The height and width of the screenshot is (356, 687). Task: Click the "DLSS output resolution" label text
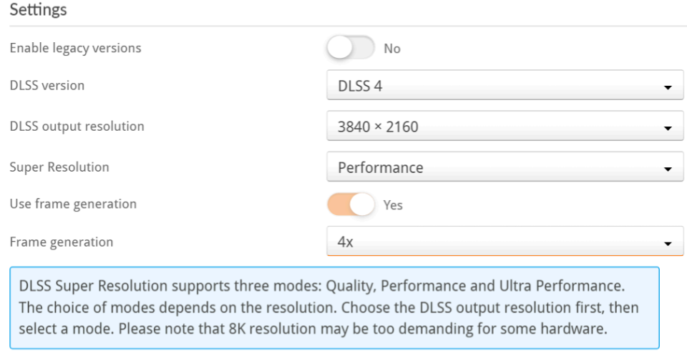(x=77, y=127)
